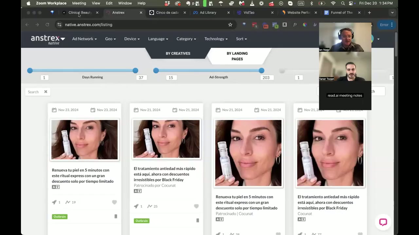Click the R extension icon in toolbar
The image size is (419, 235).
click(284, 24)
